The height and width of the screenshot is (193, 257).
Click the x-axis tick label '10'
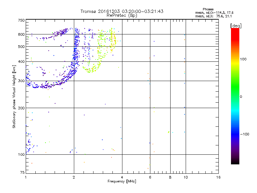(x=186, y=177)
